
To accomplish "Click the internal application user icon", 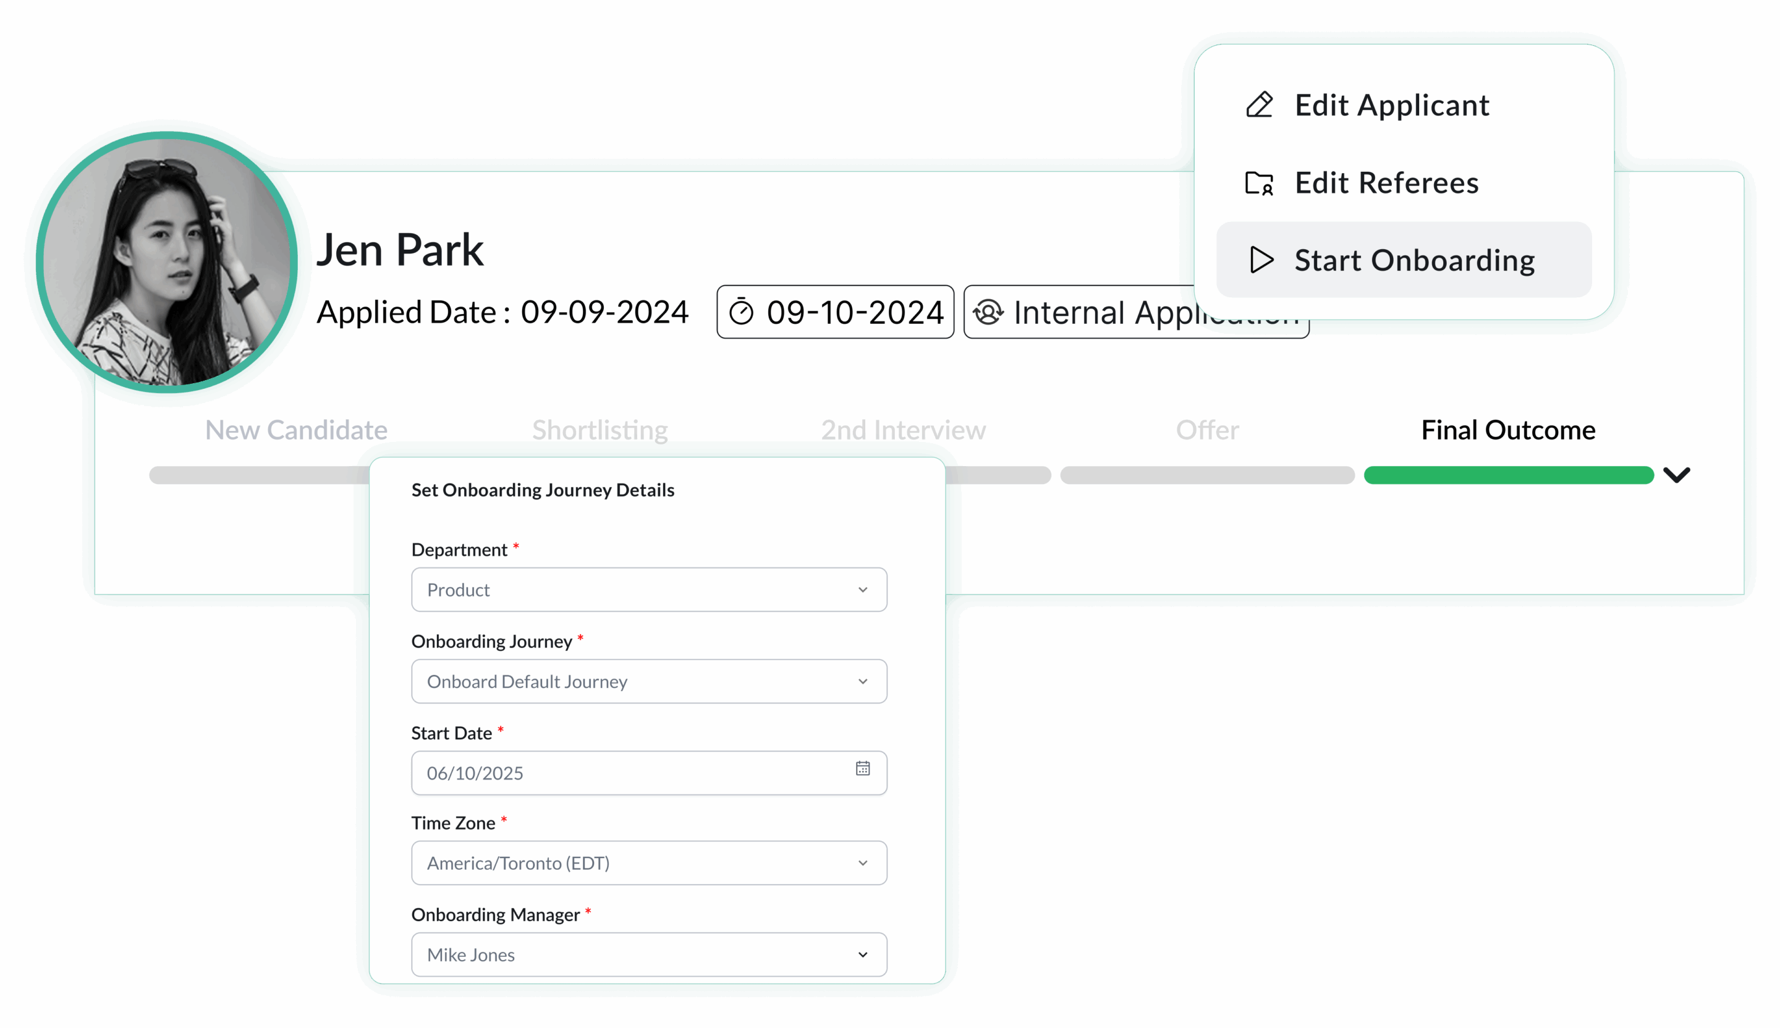I will pos(988,312).
